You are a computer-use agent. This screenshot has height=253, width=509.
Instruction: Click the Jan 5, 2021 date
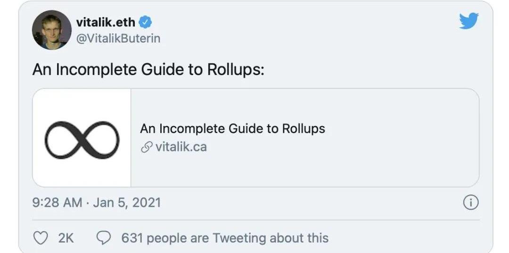pyautogui.click(x=127, y=203)
